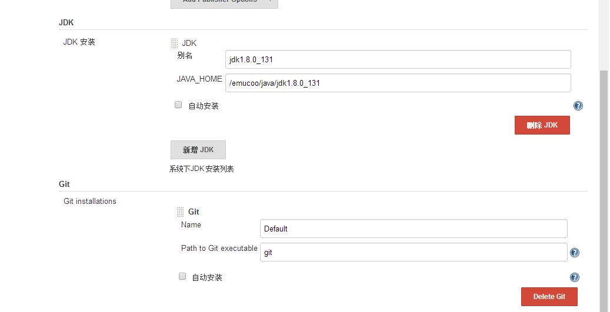Enable 自动安装 checkbox under JDK
The width and height of the screenshot is (610, 312).
178,105
